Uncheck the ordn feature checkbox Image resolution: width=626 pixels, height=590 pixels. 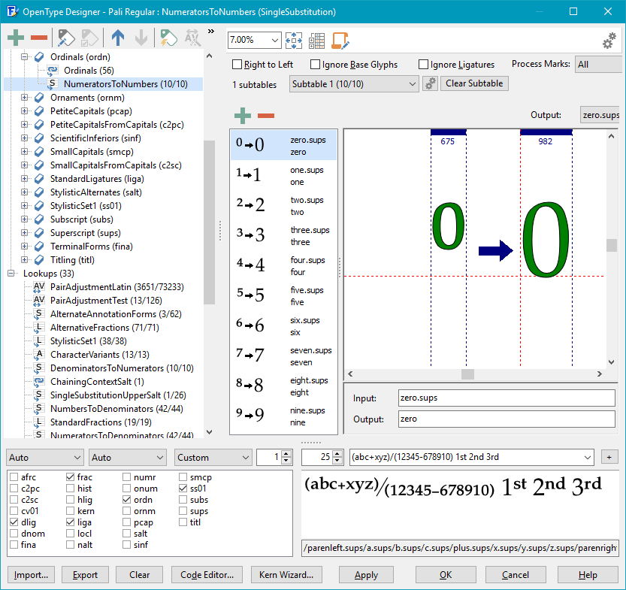click(126, 499)
